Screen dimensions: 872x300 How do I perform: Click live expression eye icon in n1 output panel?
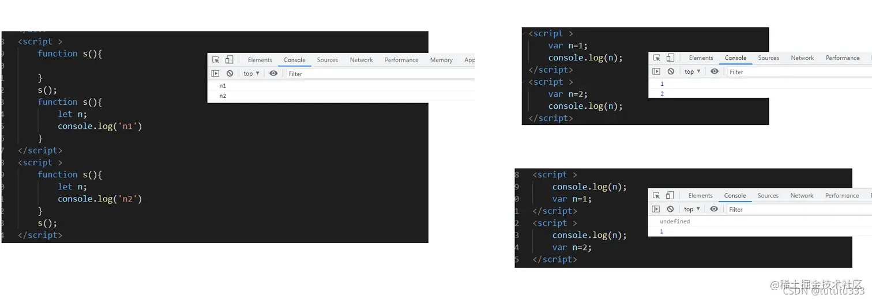[x=273, y=74]
